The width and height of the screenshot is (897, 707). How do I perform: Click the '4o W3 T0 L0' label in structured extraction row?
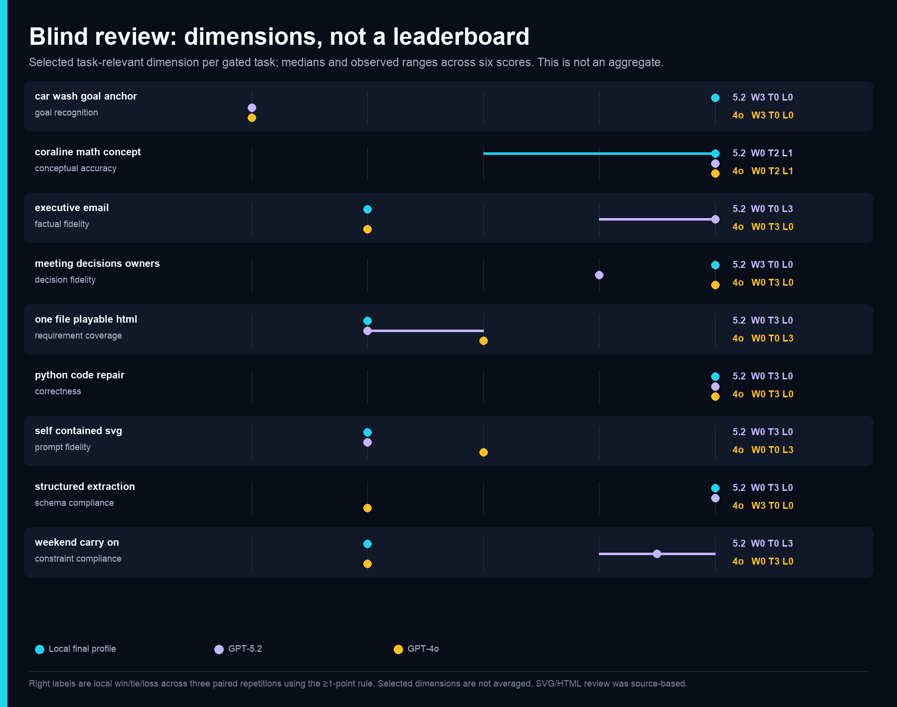point(763,505)
